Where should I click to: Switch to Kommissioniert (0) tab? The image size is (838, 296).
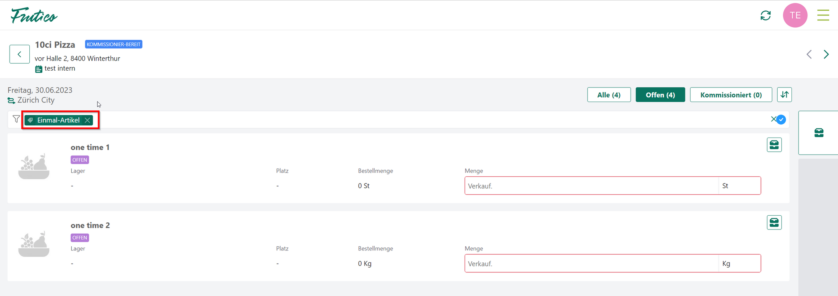[731, 95]
